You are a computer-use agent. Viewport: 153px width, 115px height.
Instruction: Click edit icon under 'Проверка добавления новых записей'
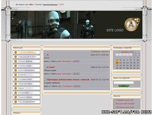[x=74, y=86]
